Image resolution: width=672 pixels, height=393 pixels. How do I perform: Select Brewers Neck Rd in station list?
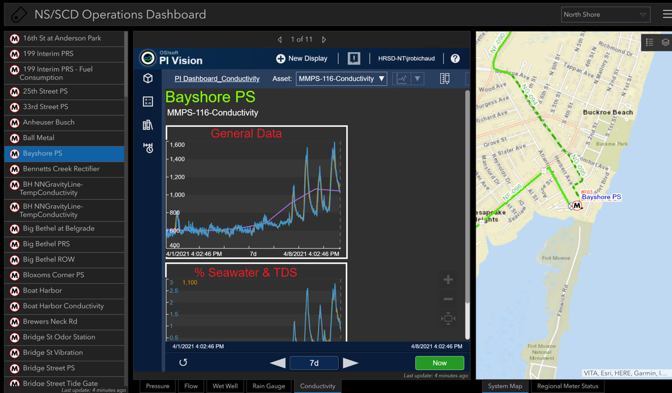(64, 322)
